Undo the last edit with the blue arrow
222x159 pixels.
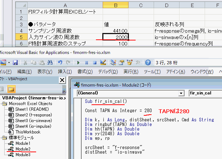point(60,62)
